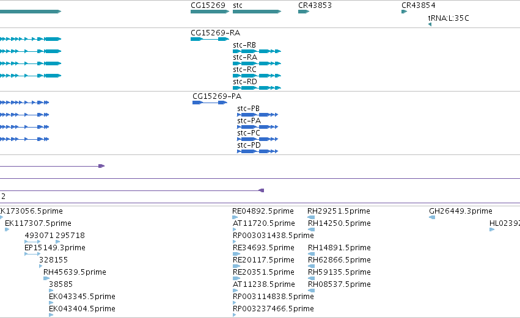
Task: Click the CG15269-PA protein label
Action: [x=217, y=96]
